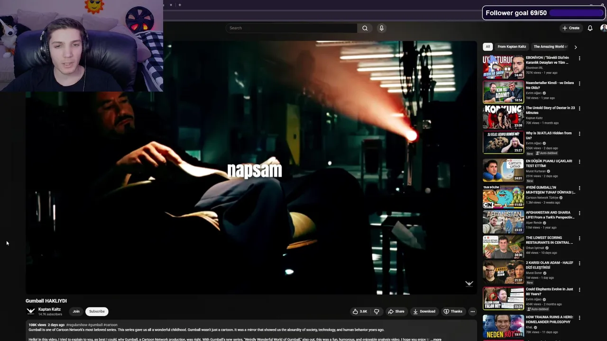Open EBONİVON Regular Show thumbnail
The width and height of the screenshot is (607, 341).
503,67
